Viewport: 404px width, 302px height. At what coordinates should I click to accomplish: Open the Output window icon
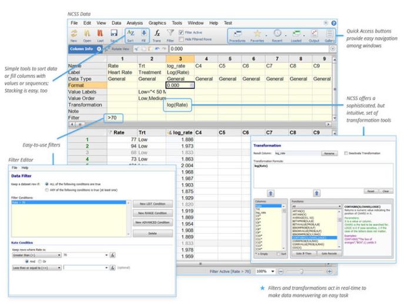314,34
